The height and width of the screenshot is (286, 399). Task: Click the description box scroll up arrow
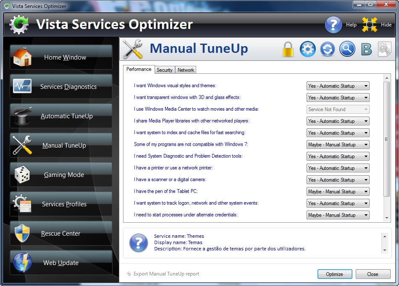385,237
